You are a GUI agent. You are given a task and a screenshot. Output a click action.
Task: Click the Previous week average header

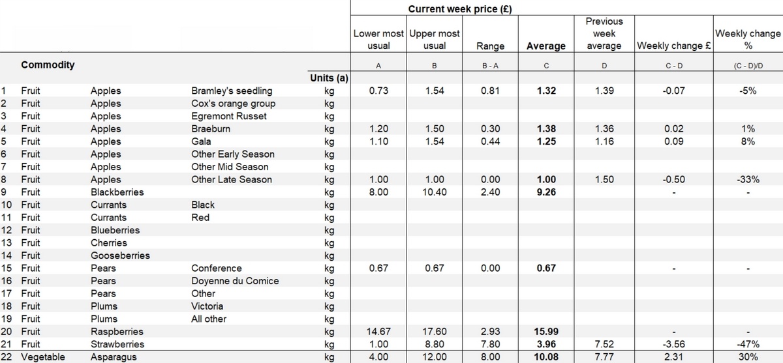click(604, 34)
